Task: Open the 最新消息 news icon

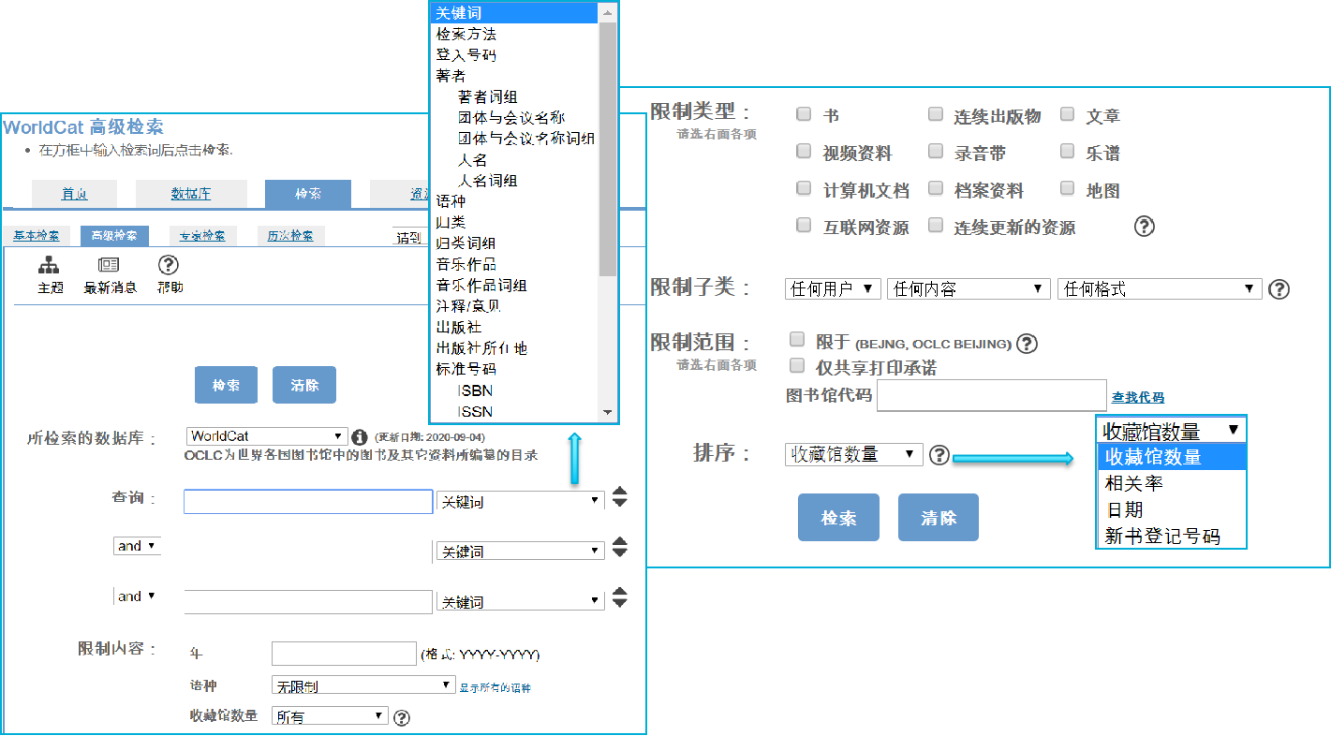Action: pos(110,266)
